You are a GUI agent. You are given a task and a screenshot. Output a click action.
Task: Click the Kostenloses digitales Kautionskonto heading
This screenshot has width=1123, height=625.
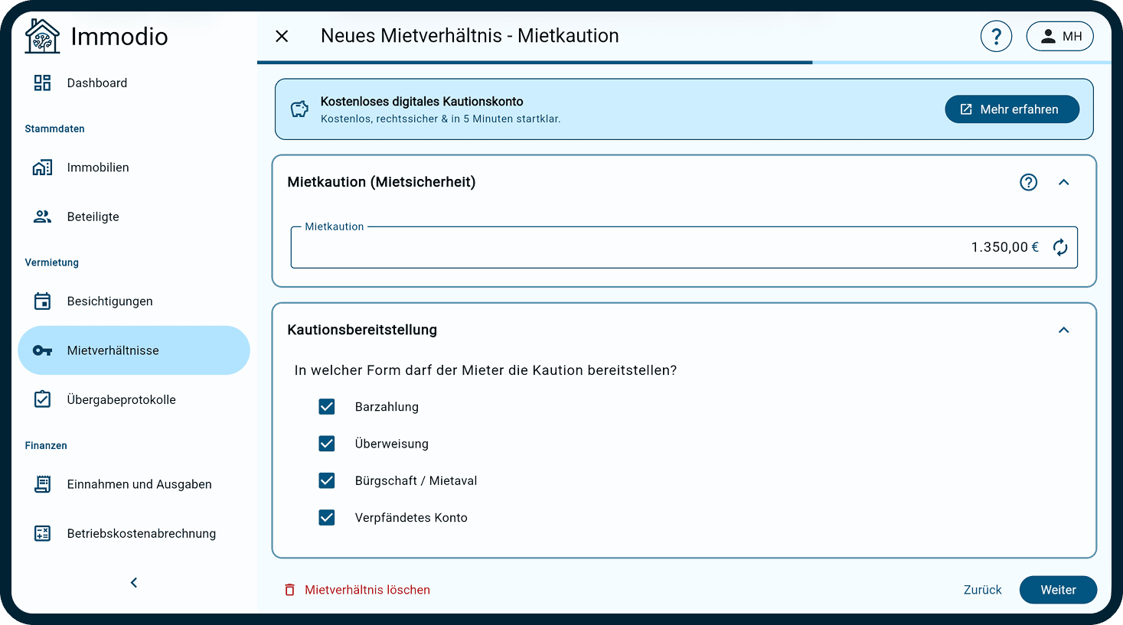422,101
